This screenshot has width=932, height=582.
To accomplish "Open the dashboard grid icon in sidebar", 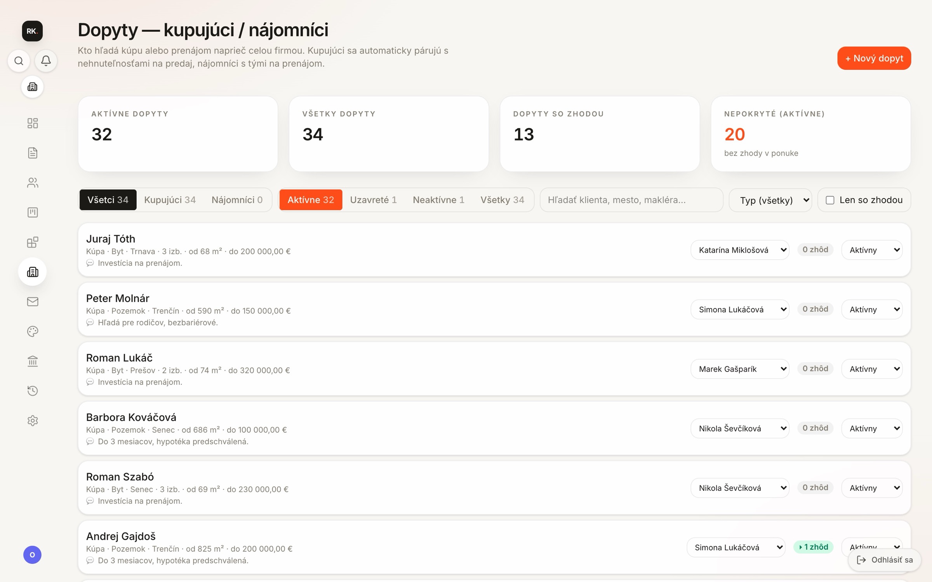I will [33, 123].
